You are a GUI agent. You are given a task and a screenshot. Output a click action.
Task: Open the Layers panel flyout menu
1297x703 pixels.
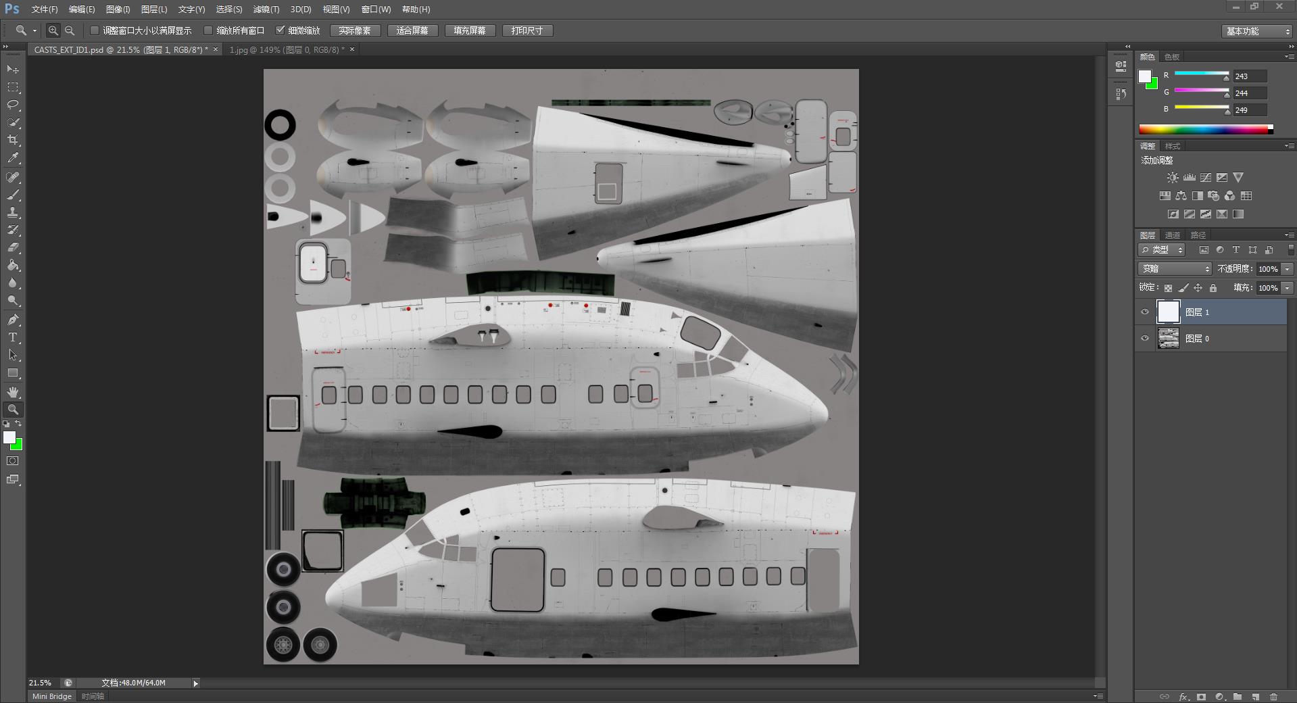1290,235
